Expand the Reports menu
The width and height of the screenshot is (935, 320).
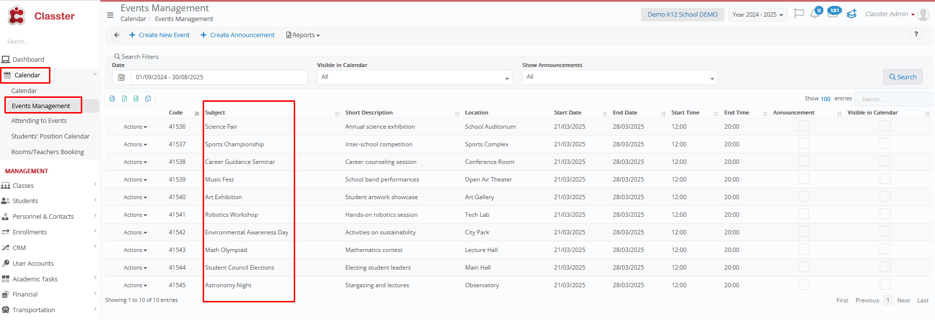tap(303, 35)
